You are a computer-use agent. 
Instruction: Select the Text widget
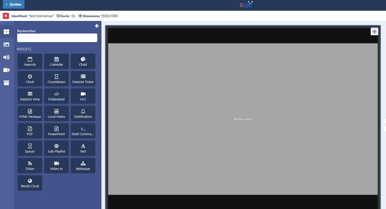83,148
